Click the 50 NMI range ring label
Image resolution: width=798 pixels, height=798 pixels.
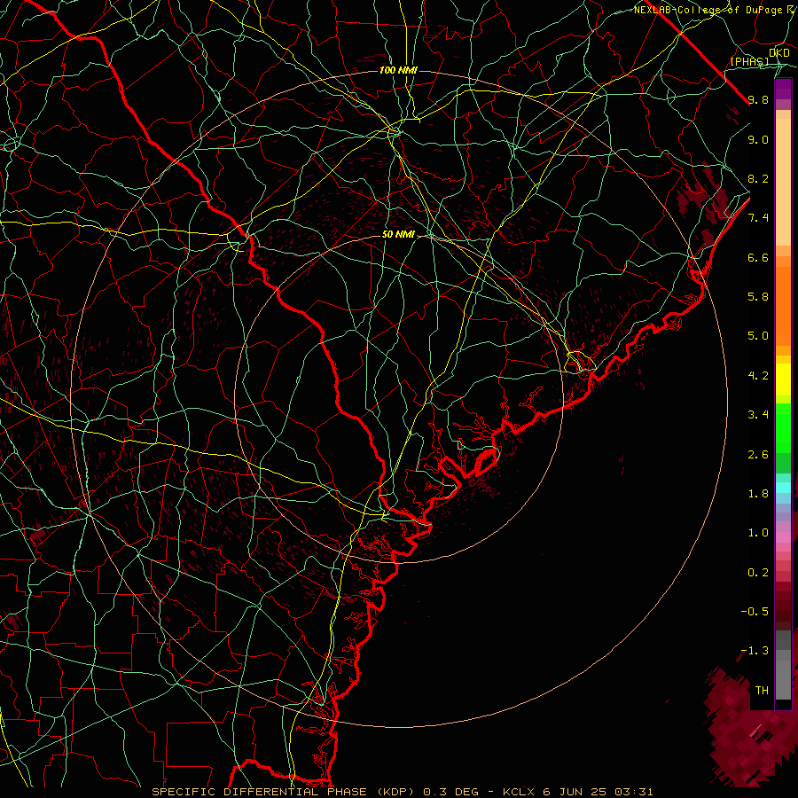pyautogui.click(x=398, y=235)
